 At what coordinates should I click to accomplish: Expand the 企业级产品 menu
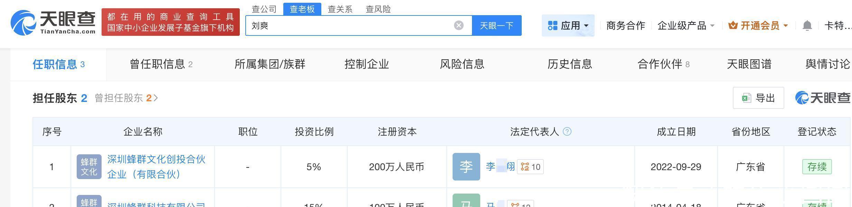[x=685, y=25]
